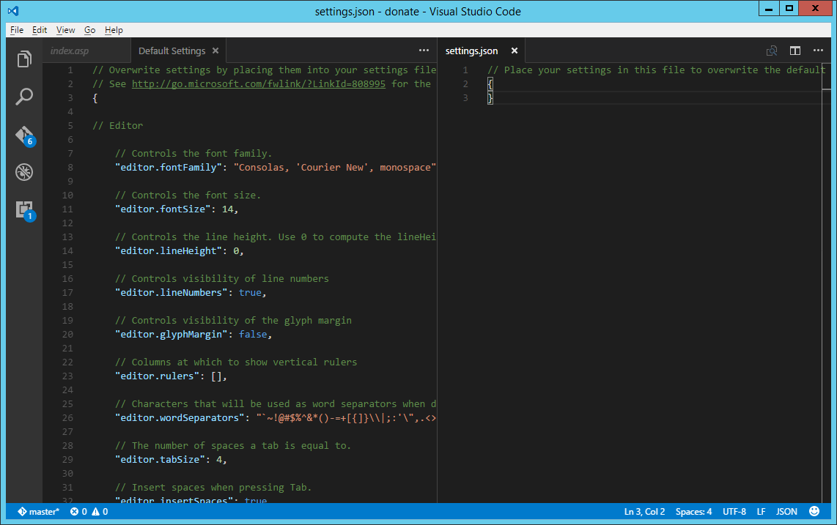Open Git source control view
The width and height of the screenshot is (837, 525).
click(x=25, y=135)
